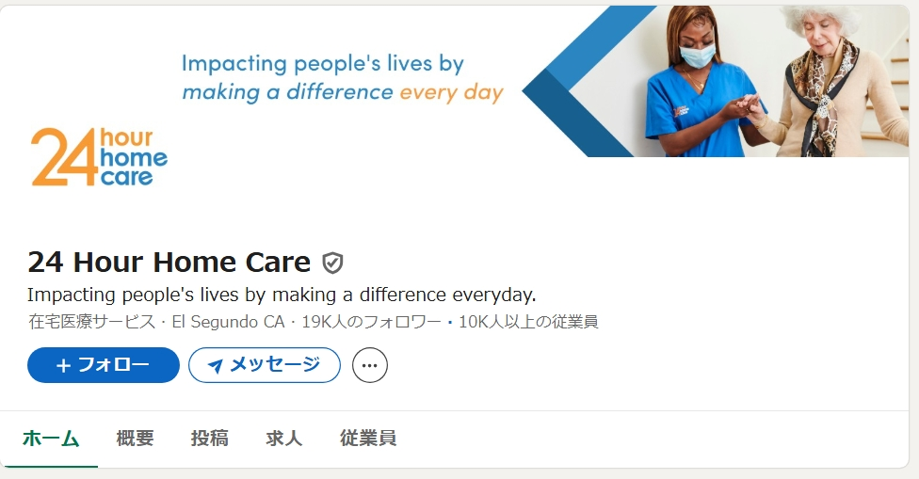Click the 24 hour home care logo

click(x=99, y=157)
